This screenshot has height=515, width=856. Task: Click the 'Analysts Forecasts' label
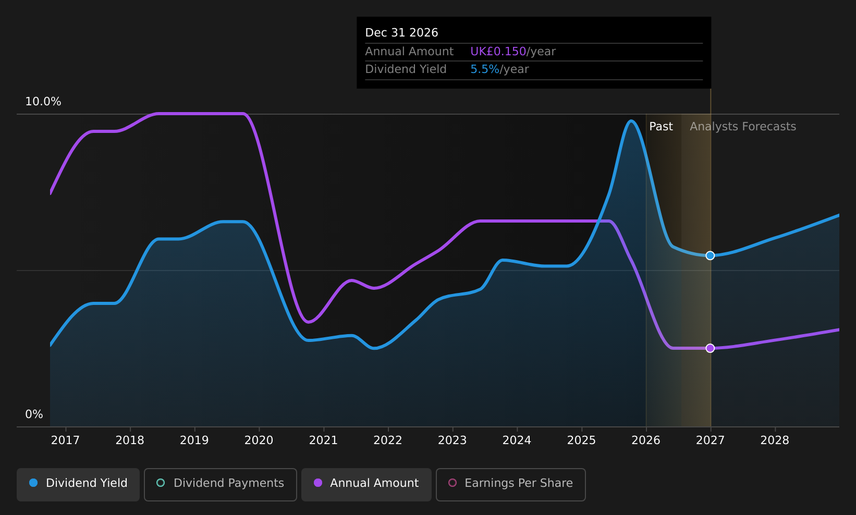point(743,127)
